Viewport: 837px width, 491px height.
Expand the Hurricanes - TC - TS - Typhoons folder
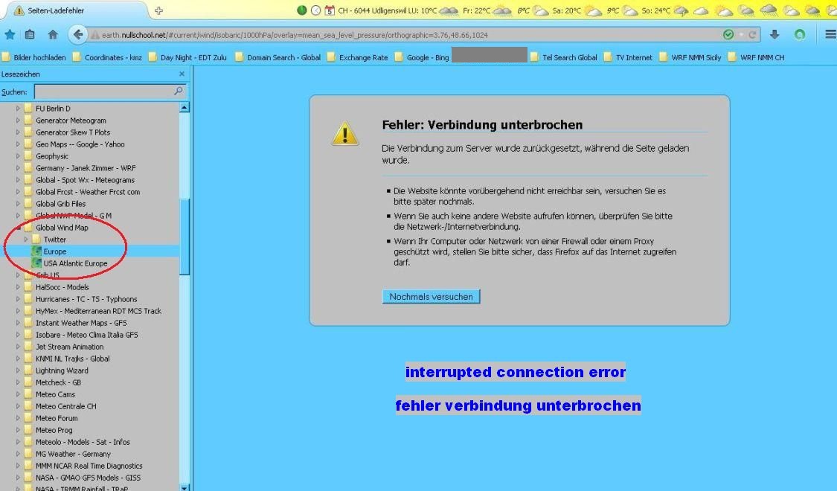[19, 299]
